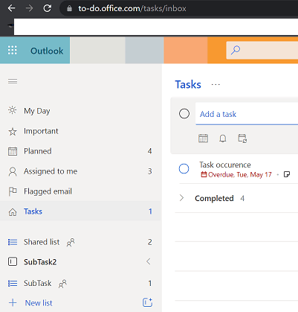Collapse the sidebar with the hamburger icon
Viewport: 298px width, 312px height.
coord(13,81)
